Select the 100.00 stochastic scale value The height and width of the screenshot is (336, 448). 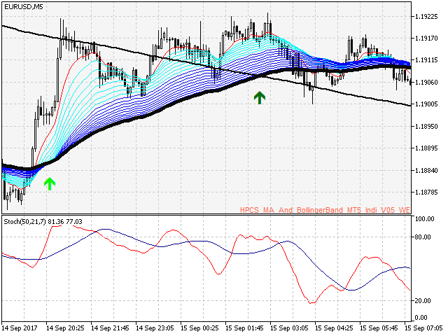426,218
